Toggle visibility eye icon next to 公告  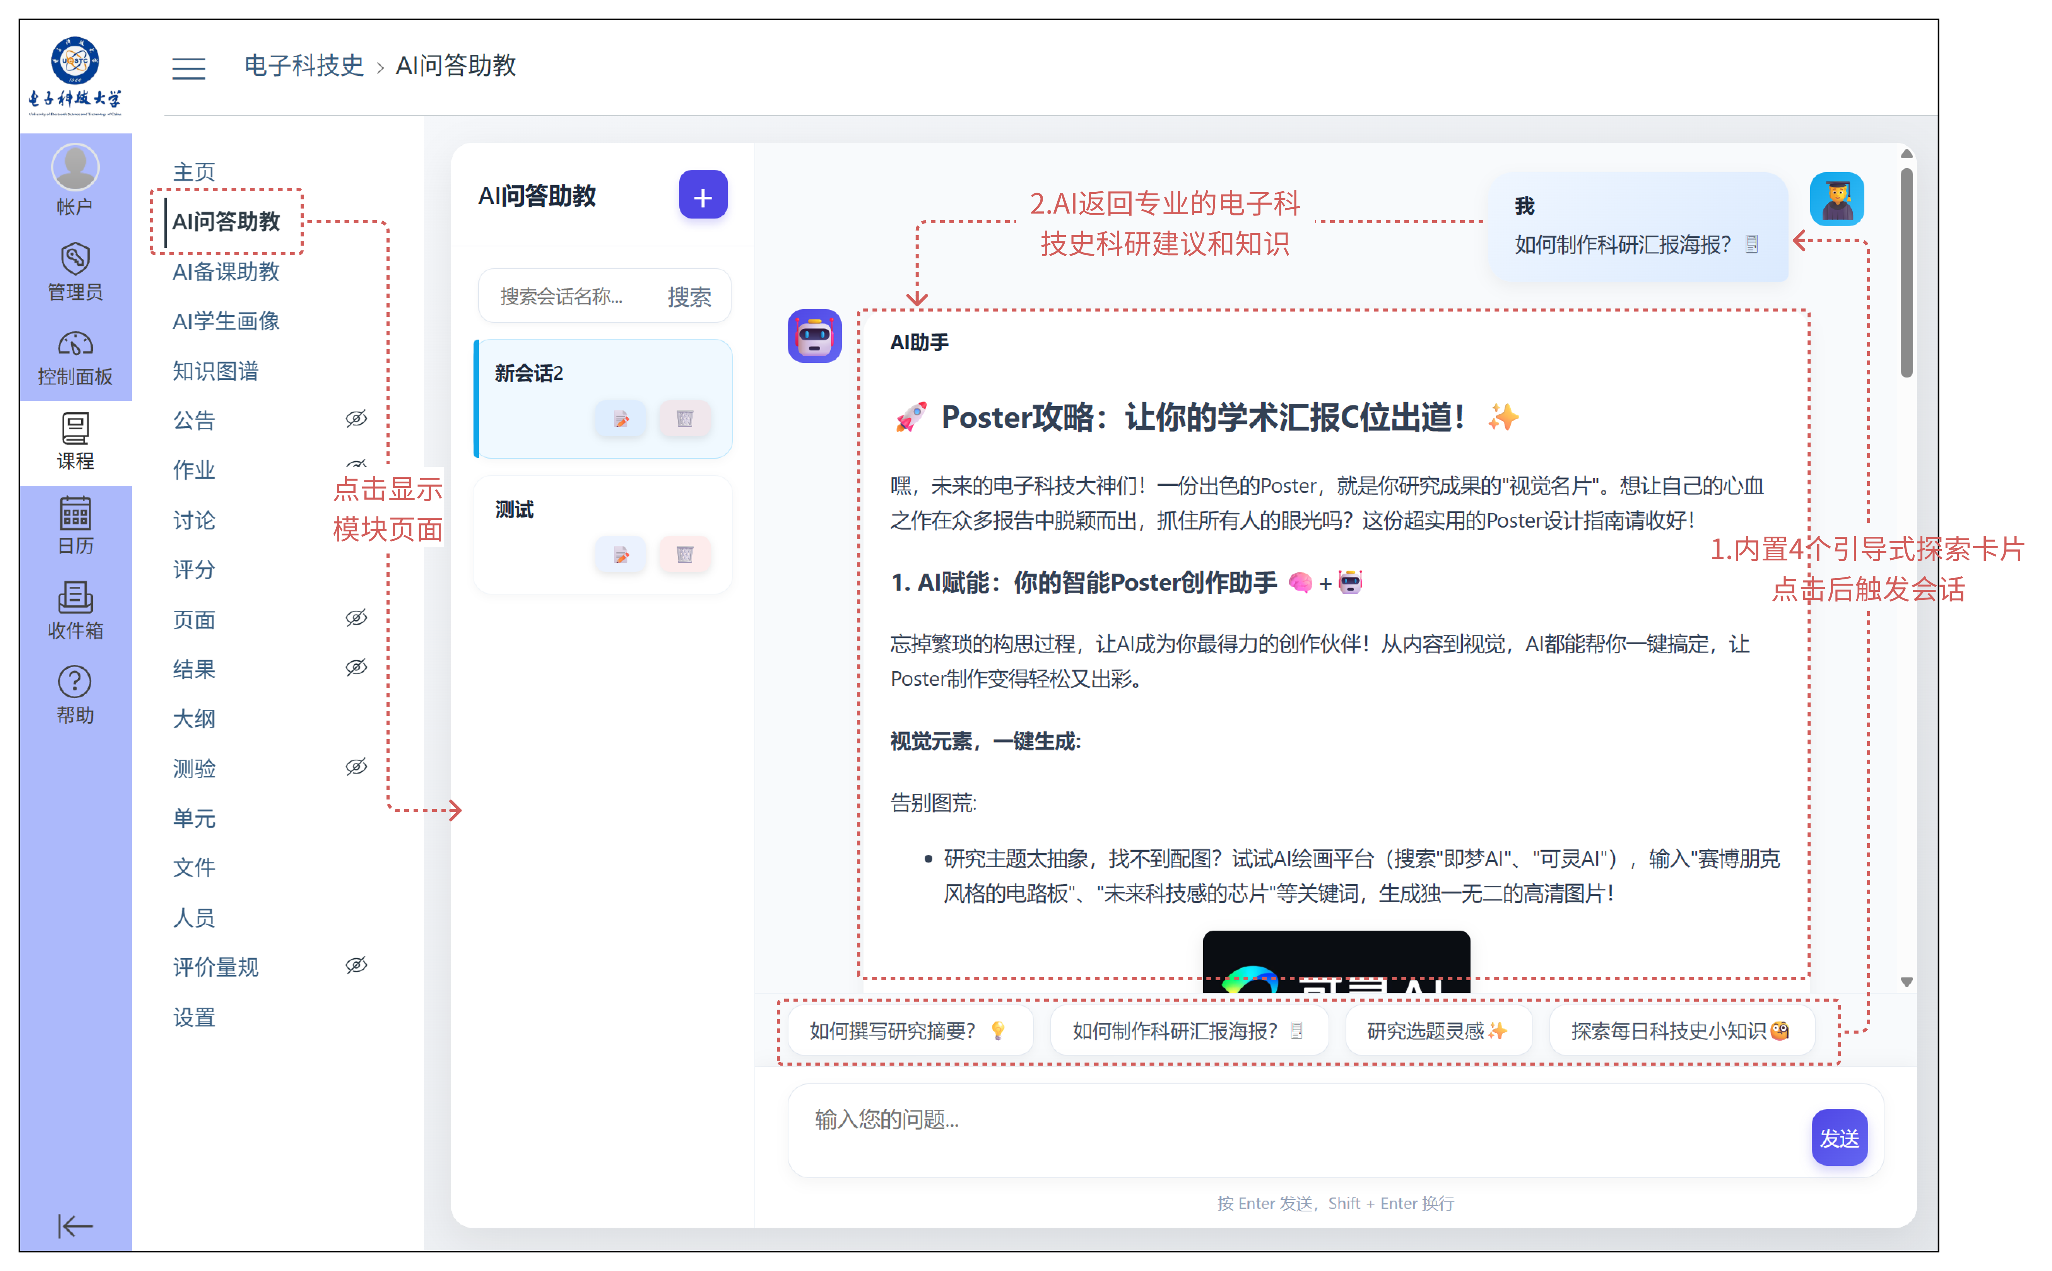(x=356, y=419)
